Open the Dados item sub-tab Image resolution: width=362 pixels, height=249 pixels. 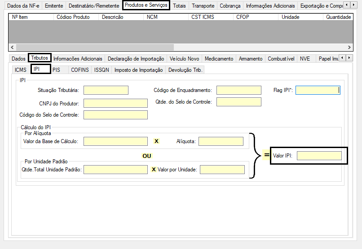pos(18,59)
